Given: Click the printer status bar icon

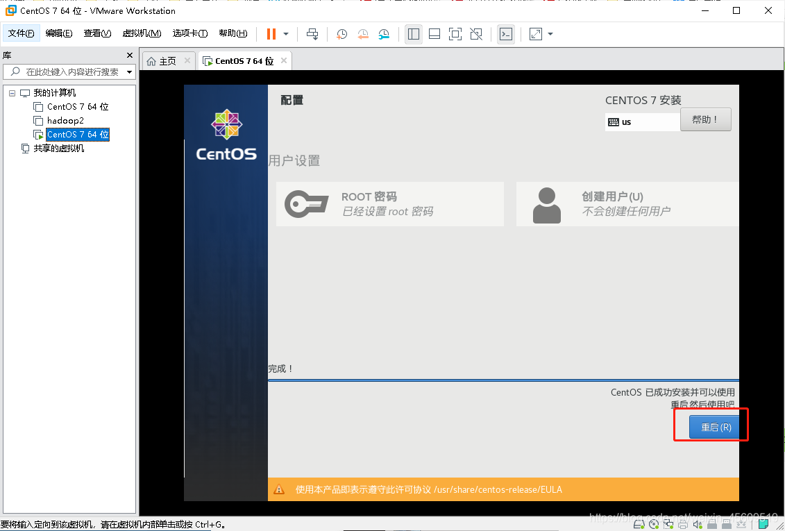Looking at the screenshot, I should 683,525.
